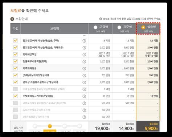The width and height of the screenshot is (172, 137).
Task: Toggle 주택화재임시거주비(1일이상) checkbox
Action: coord(16,96)
